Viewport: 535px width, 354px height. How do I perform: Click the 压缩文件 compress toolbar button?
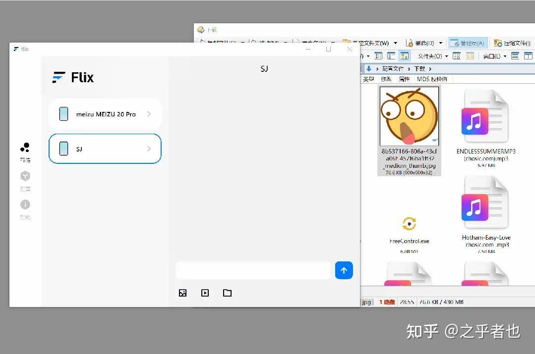[x=512, y=43]
